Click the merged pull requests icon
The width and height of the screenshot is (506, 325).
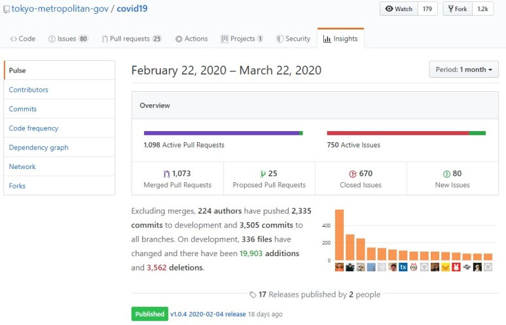(x=166, y=174)
